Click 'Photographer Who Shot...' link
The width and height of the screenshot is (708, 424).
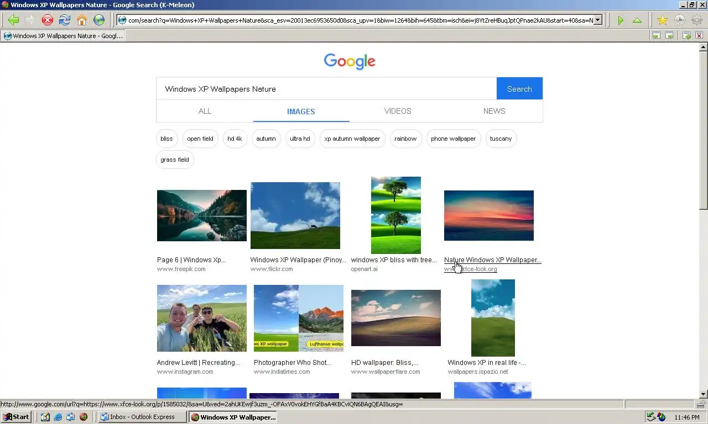[293, 363]
